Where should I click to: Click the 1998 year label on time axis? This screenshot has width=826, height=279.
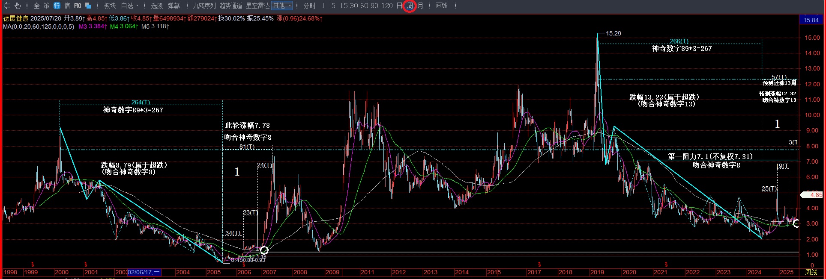pyautogui.click(x=10, y=272)
